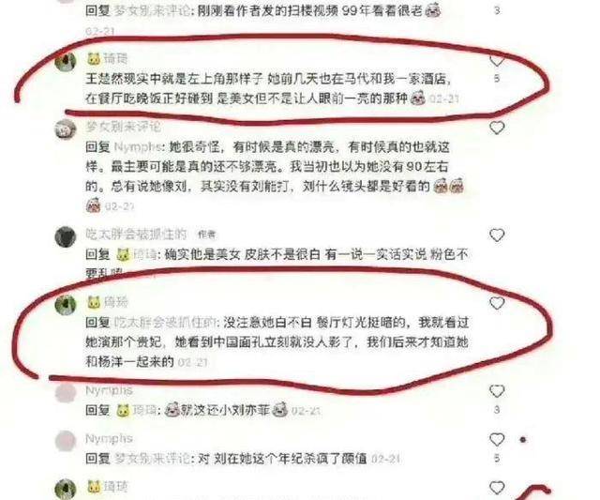Tap mentioned 吃太胖会被抓住的 in 琦琦's reply
The height and width of the screenshot is (500, 600).
click(165, 323)
